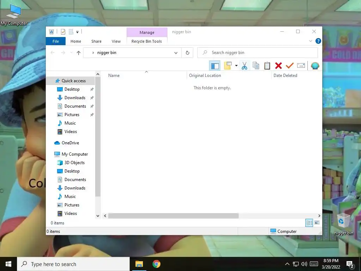Image resolution: width=361 pixels, height=271 pixels.
Task: Click the rename field toolbar icon
Action: point(301,66)
